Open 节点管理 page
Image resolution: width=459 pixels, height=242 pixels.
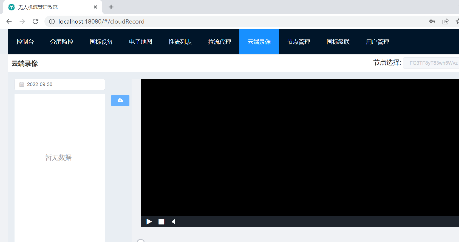click(299, 42)
